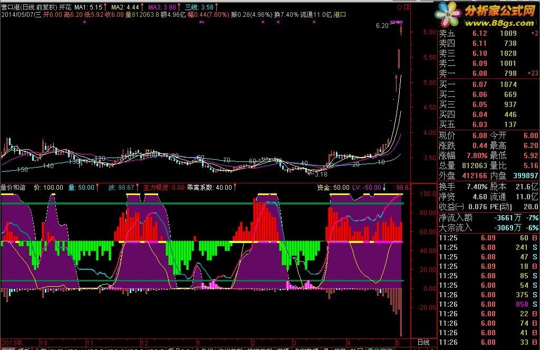Click the 100.0 level on indicator axis
540x350 pixels.
click(x=428, y=194)
